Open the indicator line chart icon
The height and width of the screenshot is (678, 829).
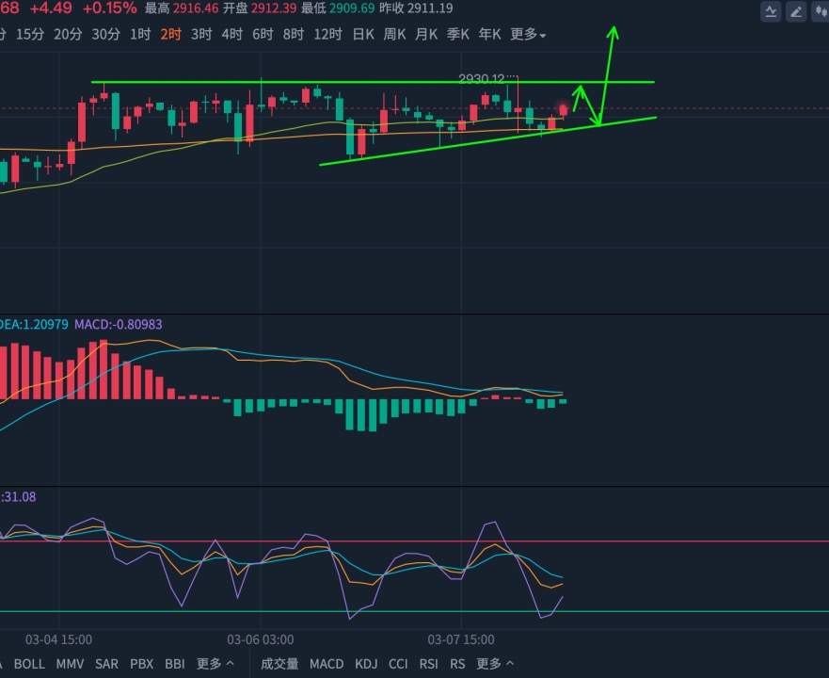point(771,11)
